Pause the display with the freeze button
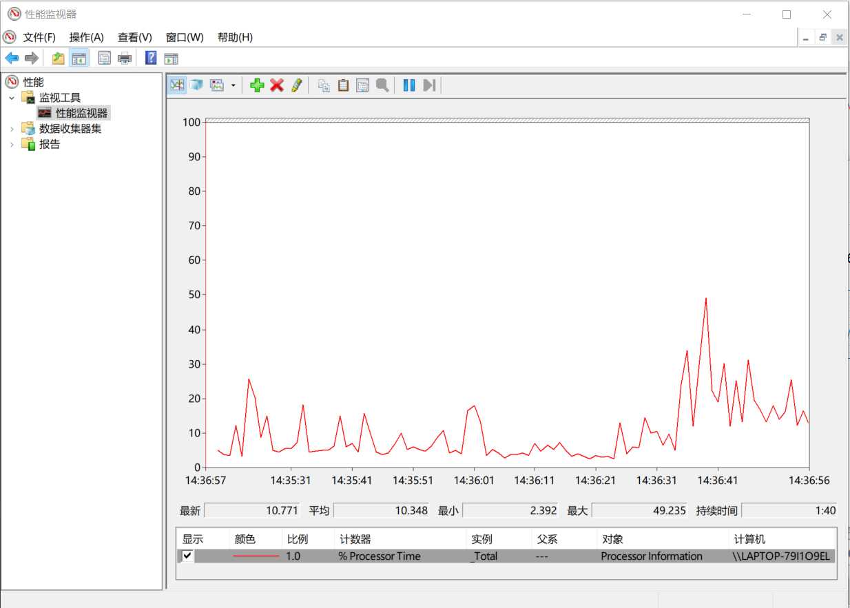Viewport: 850px width, 608px height. [x=409, y=85]
